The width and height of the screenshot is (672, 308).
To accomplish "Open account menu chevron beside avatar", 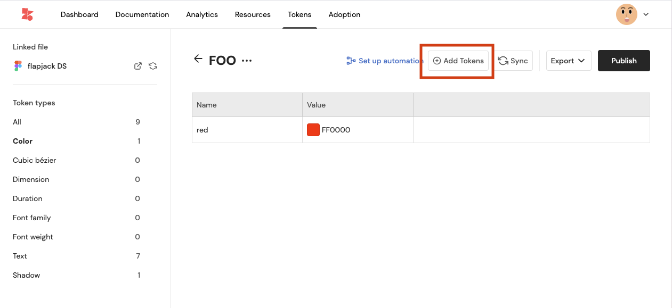I will click(x=646, y=14).
